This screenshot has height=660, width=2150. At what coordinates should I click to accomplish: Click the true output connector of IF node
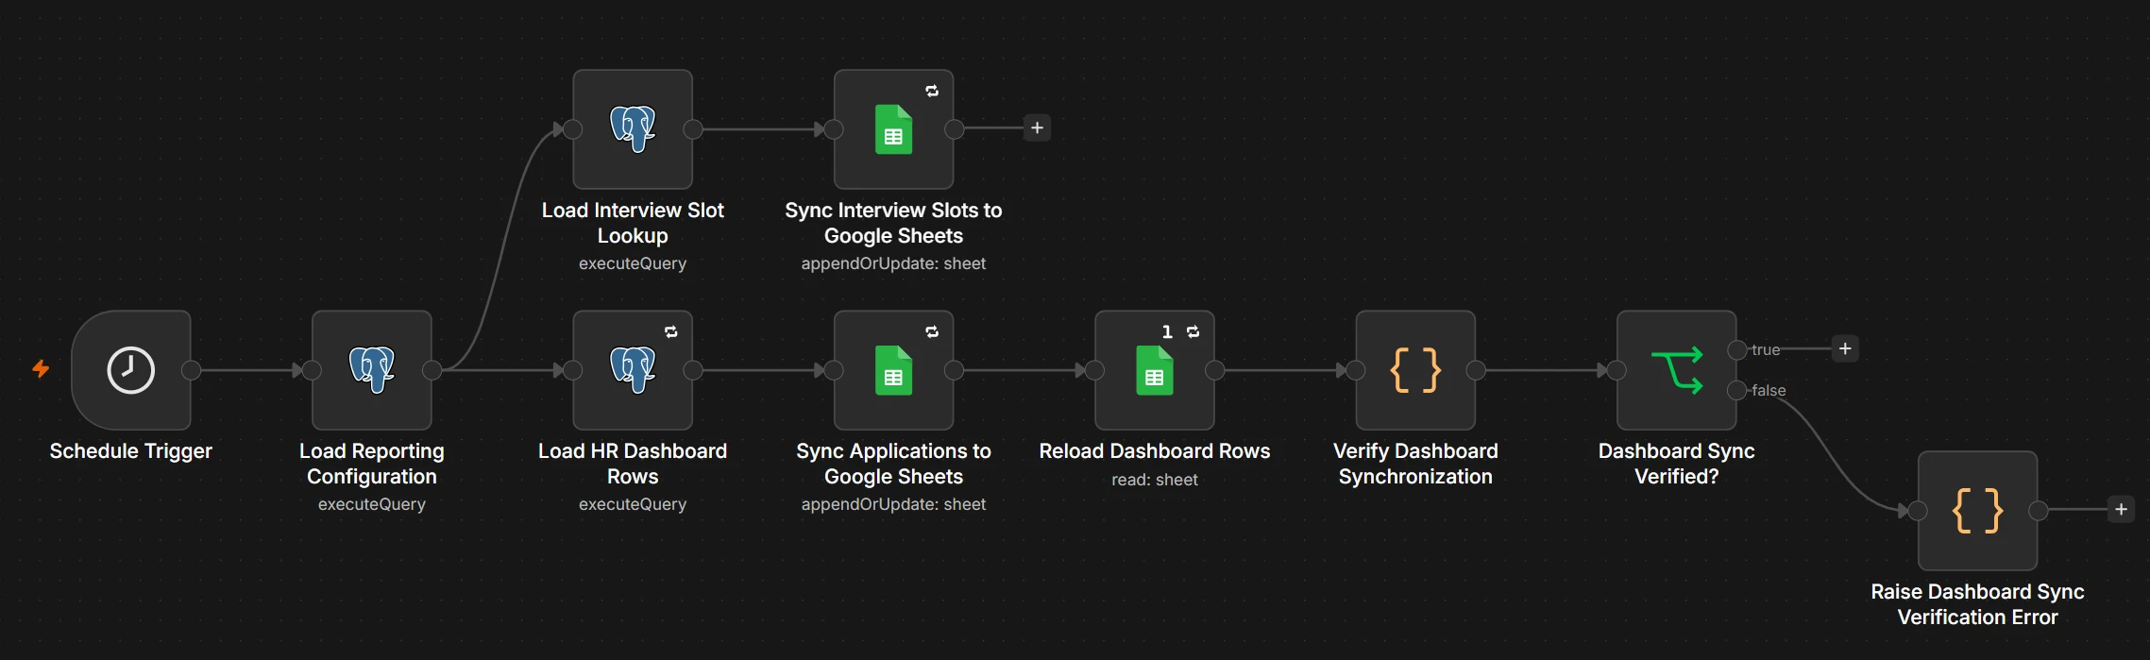(x=1736, y=350)
